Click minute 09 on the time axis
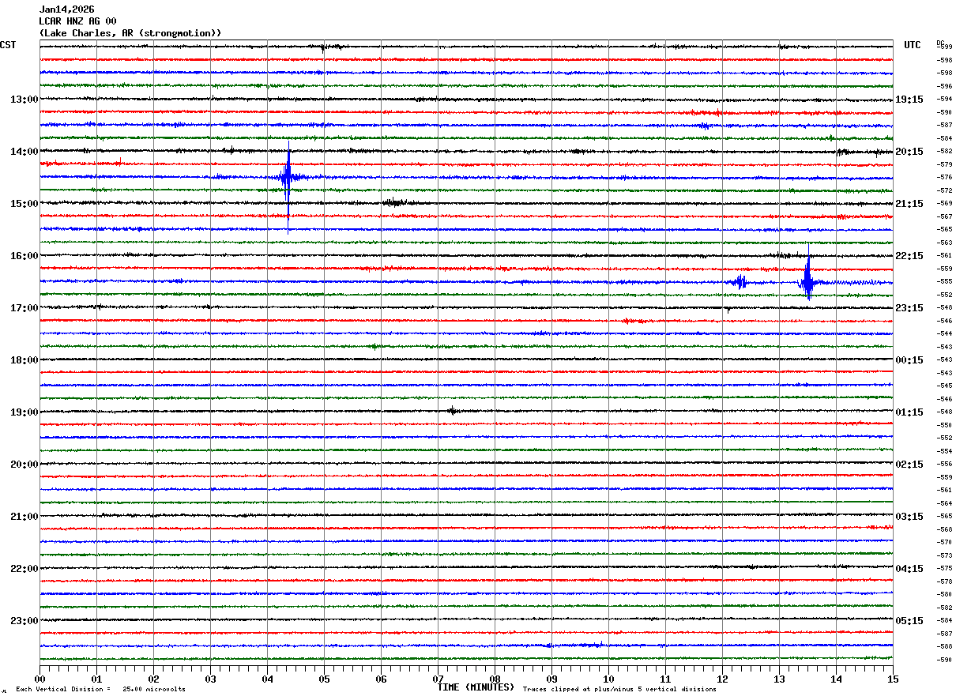 (552, 679)
